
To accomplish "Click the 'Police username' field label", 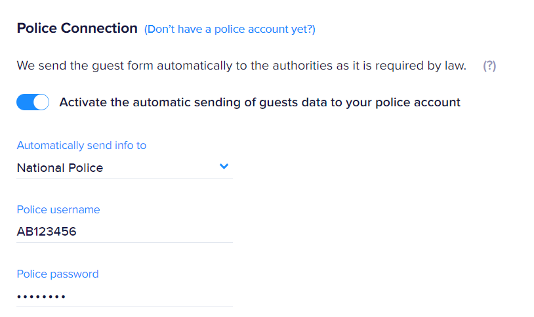I will point(58,209).
